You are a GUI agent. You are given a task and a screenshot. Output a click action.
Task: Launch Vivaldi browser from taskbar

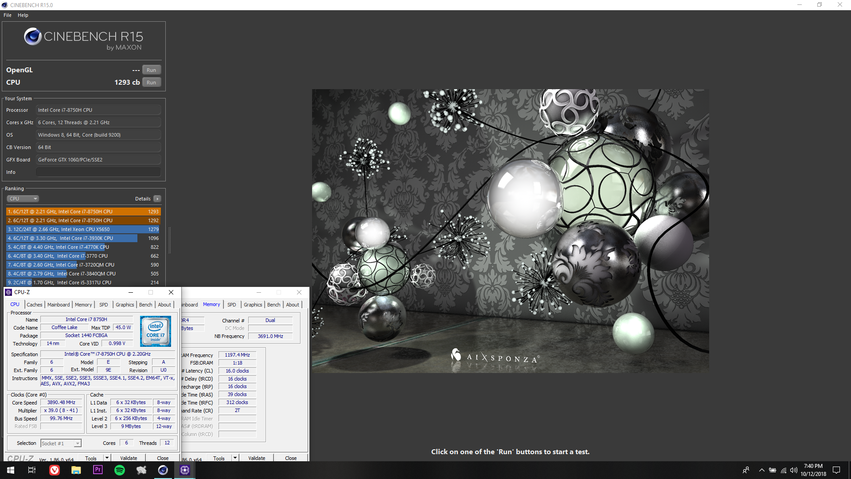tap(54, 470)
